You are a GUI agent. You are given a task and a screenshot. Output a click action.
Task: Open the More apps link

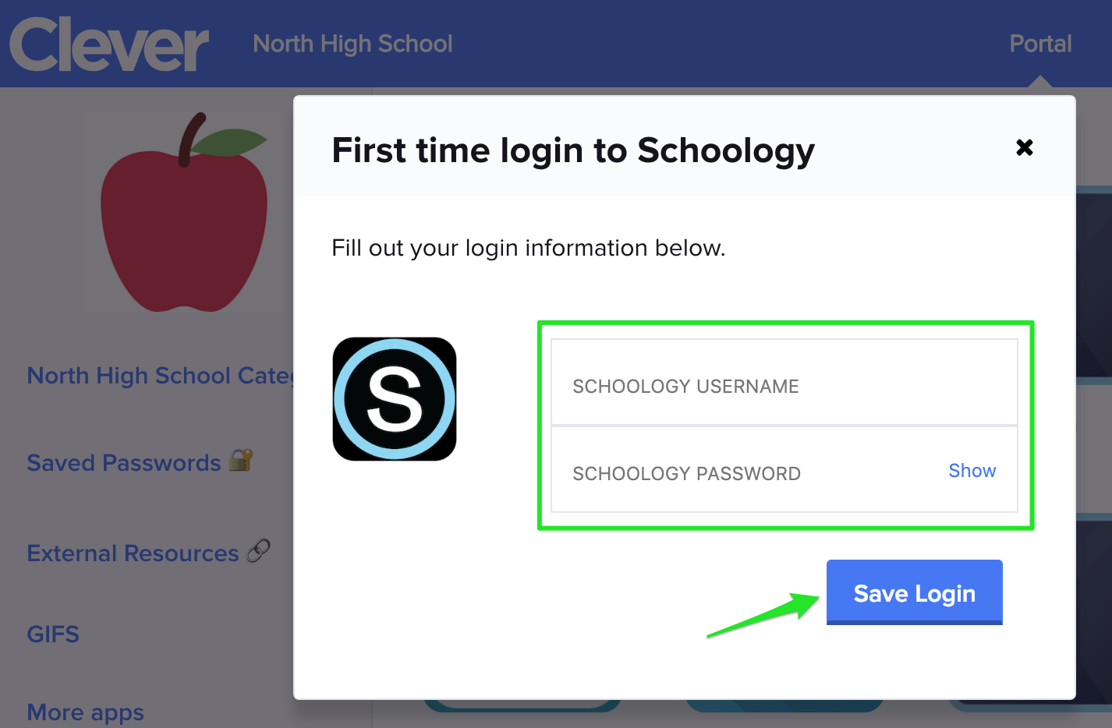[86, 712]
